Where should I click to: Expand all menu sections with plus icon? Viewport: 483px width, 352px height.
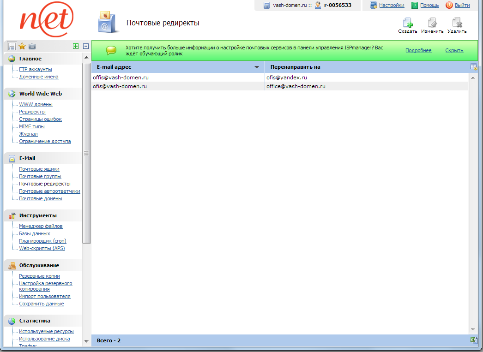[76, 46]
